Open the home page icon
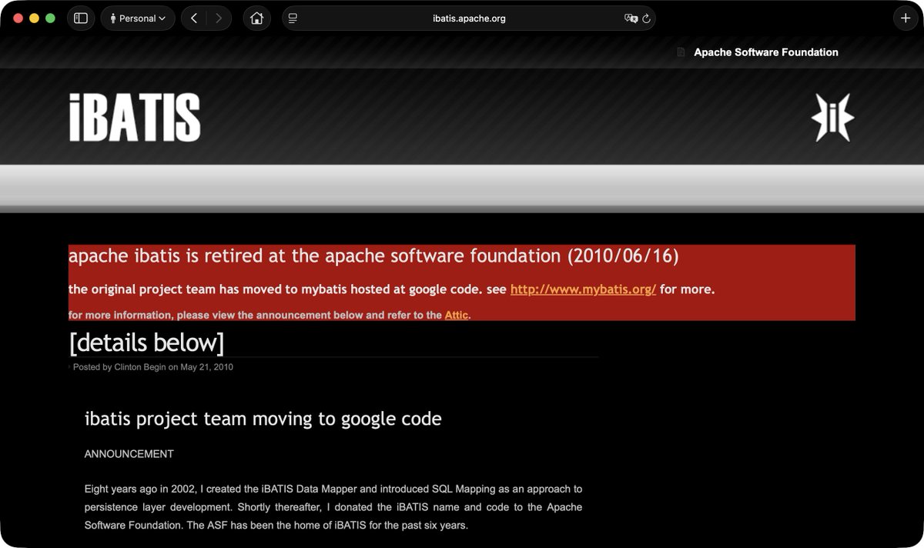This screenshot has height=548, width=924. tap(256, 18)
